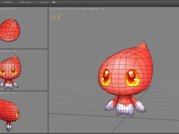179x134 pixels.
Task: Open the [+] general menu of the Perspective viewport
Action: [52, 9]
